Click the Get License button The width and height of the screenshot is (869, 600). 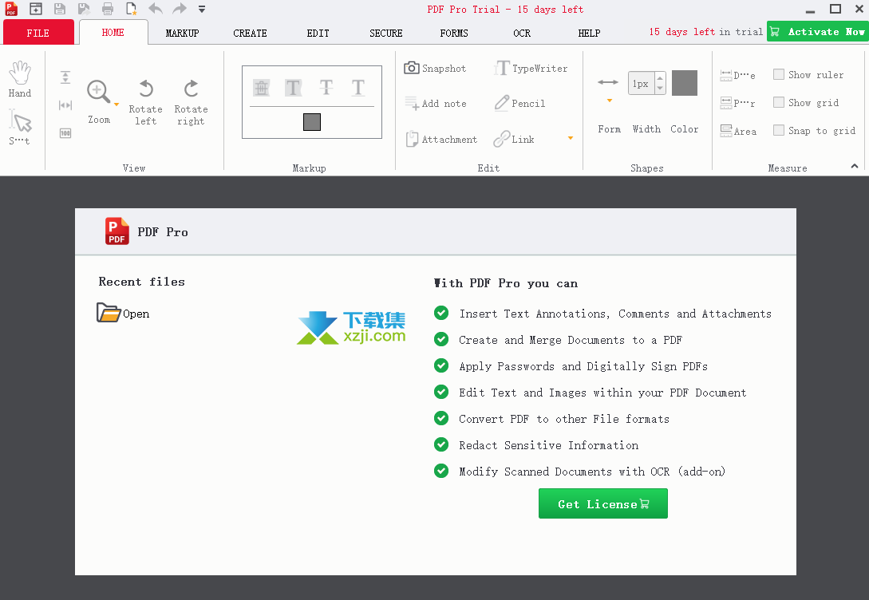tap(603, 503)
